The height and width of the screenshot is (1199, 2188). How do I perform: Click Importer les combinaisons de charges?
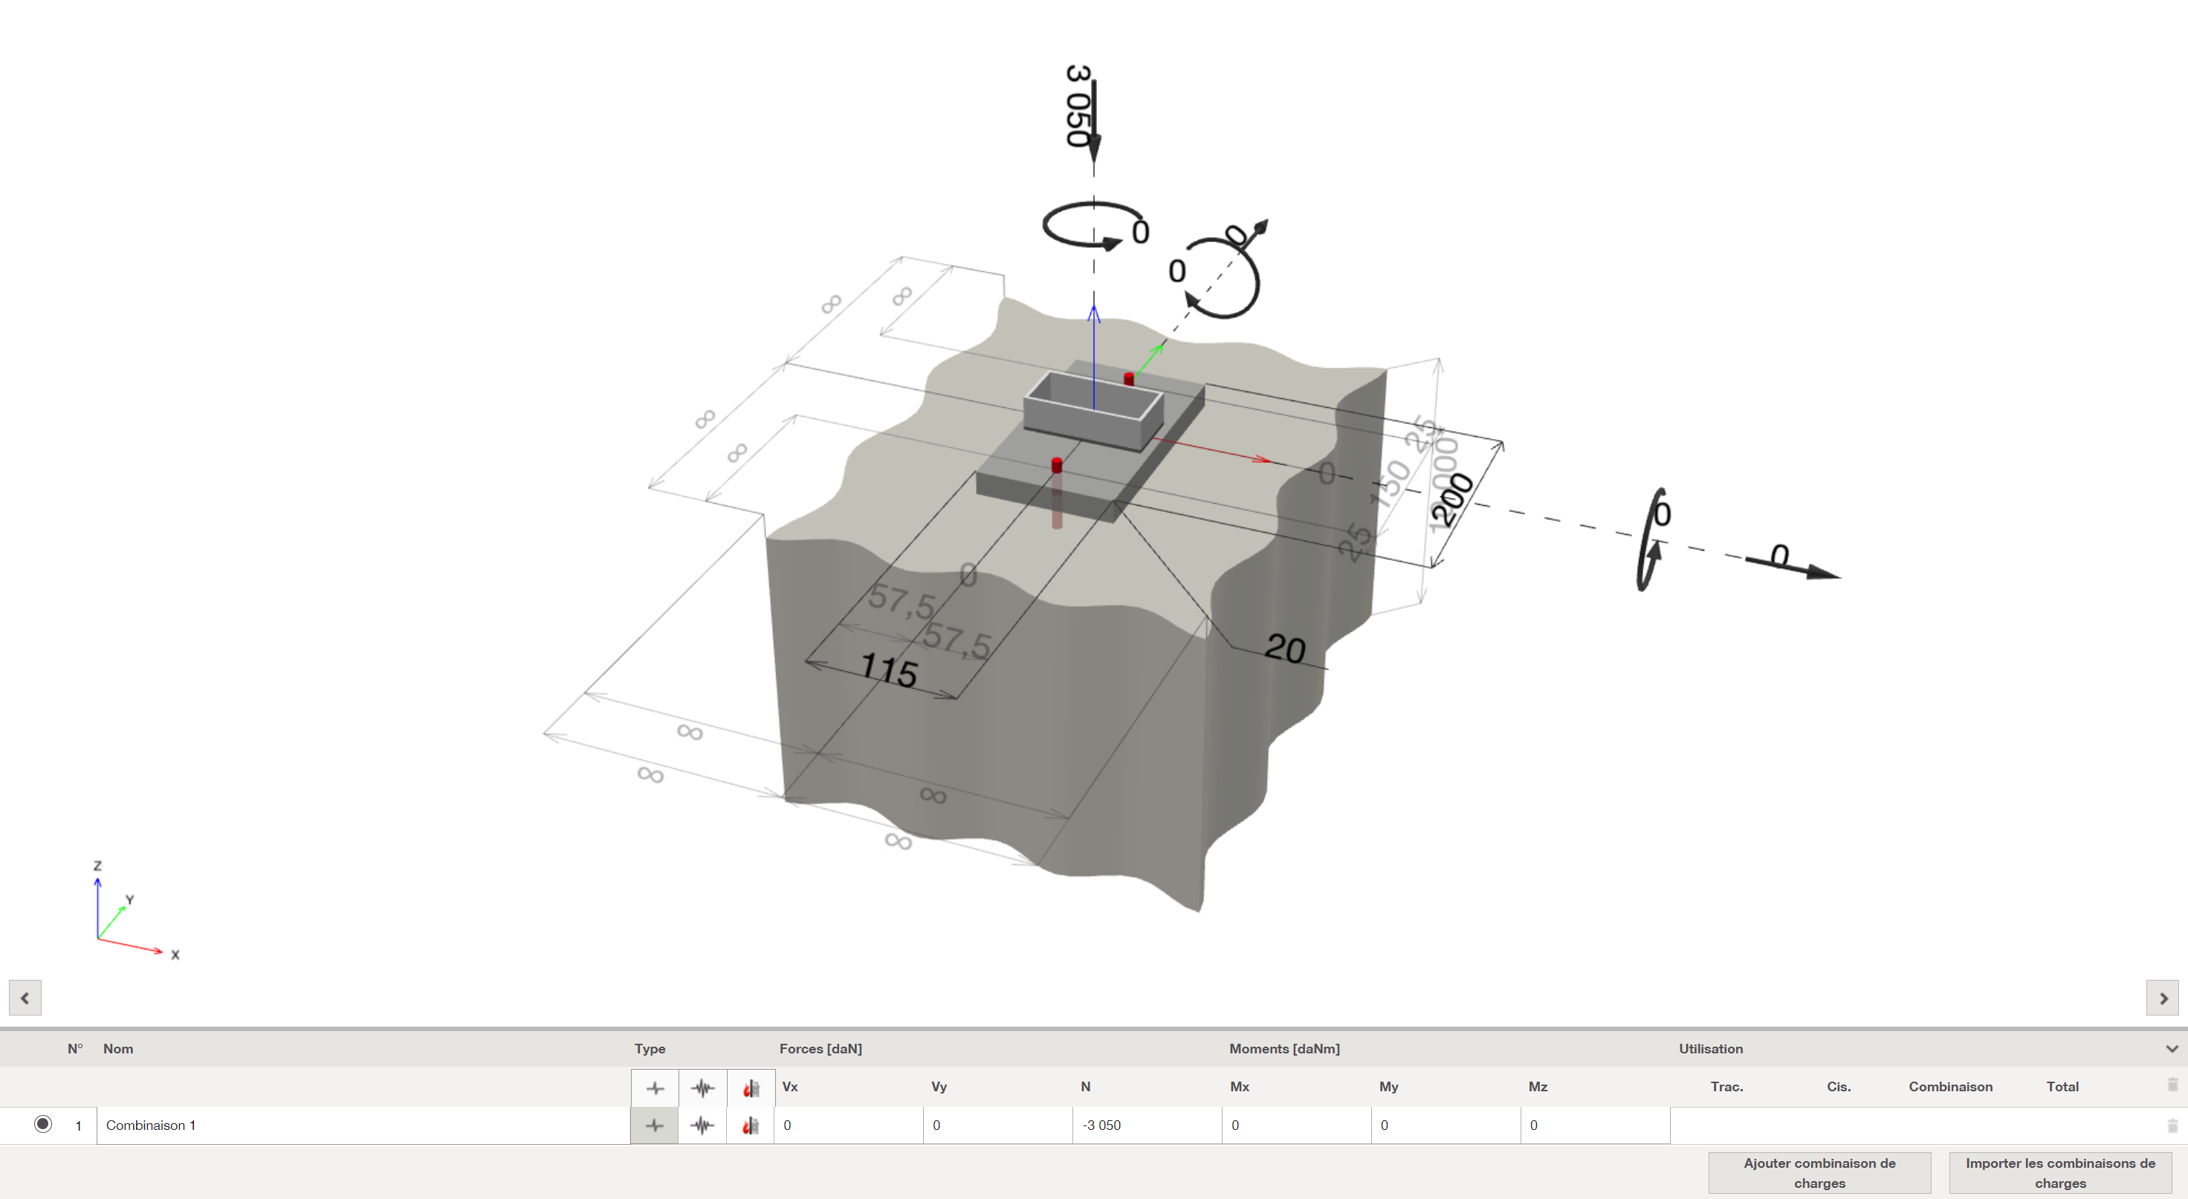click(x=2059, y=1174)
